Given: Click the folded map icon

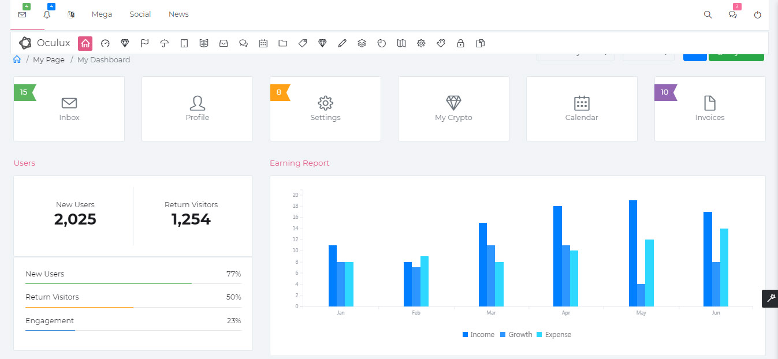Looking at the screenshot, I should click(401, 43).
